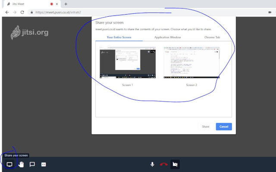Click the Cancel button
Screen dimensions: 276x172
pyautogui.click(x=224, y=126)
